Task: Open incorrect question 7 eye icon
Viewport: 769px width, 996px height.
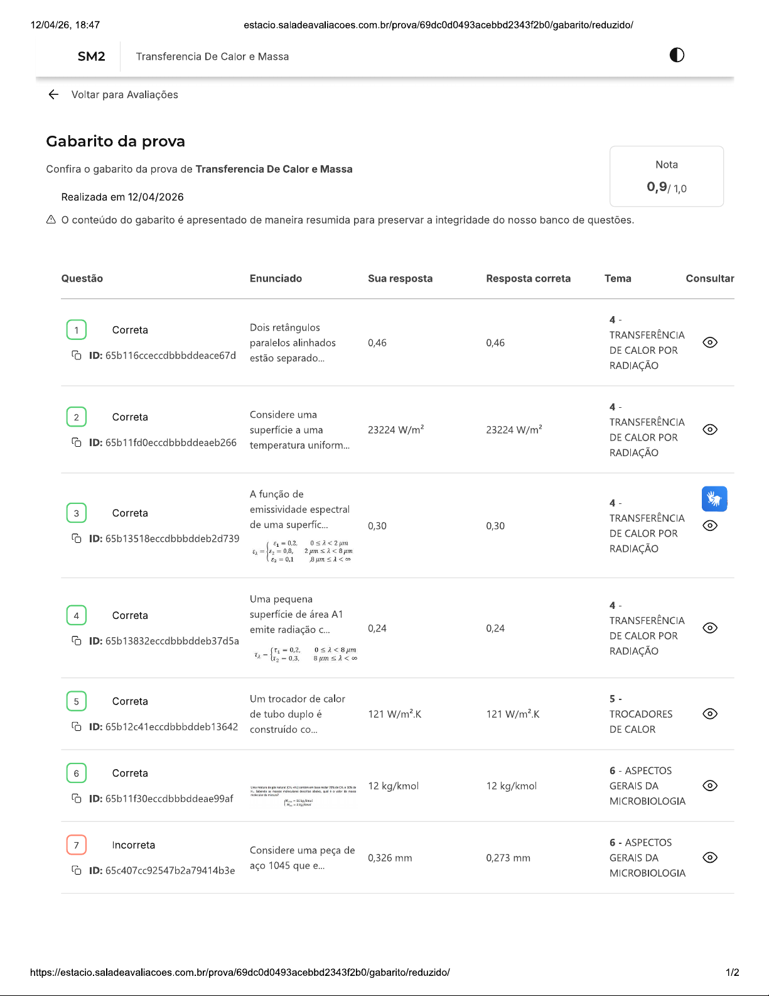Action: [x=710, y=858]
